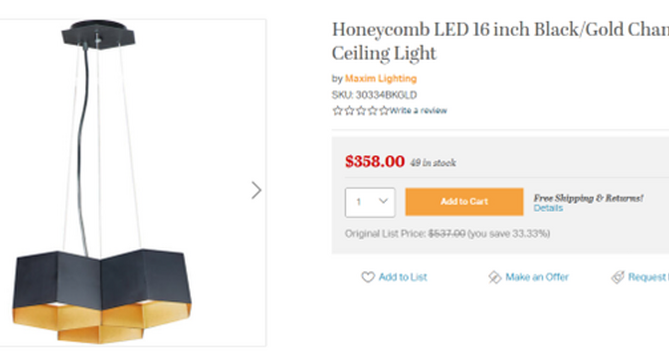
Task: Click the third rating star
Action: click(361, 110)
